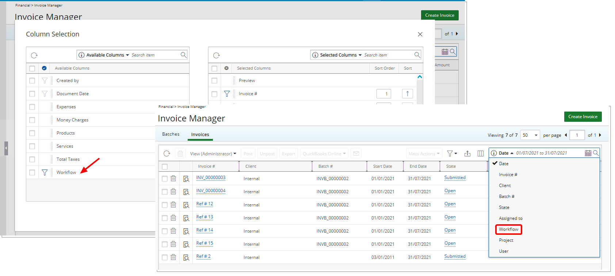Click the page number input field
The width and height of the screenshot is (615, 276).
tap(577, 135)
